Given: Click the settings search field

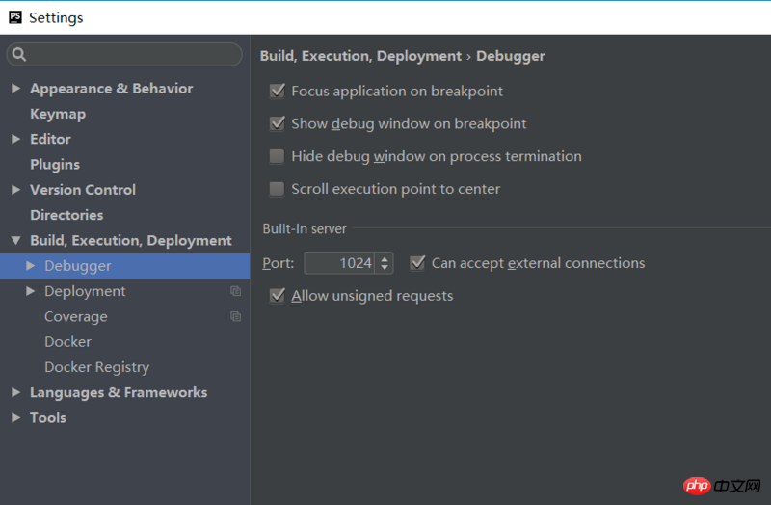Looking at the screenshot, I should tap(130, 55).
